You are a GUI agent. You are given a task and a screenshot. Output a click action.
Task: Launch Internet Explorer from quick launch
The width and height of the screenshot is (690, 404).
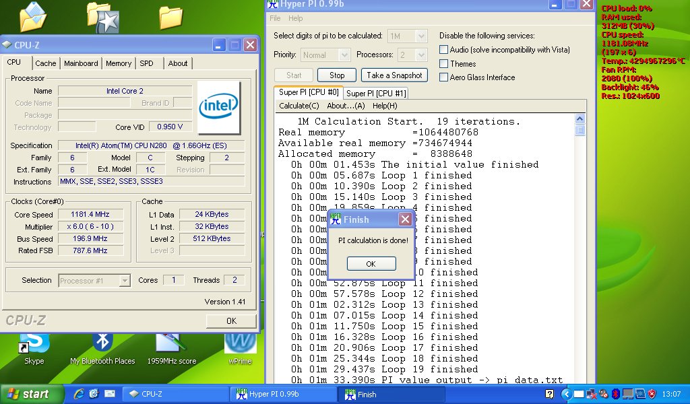pos(80,394)
